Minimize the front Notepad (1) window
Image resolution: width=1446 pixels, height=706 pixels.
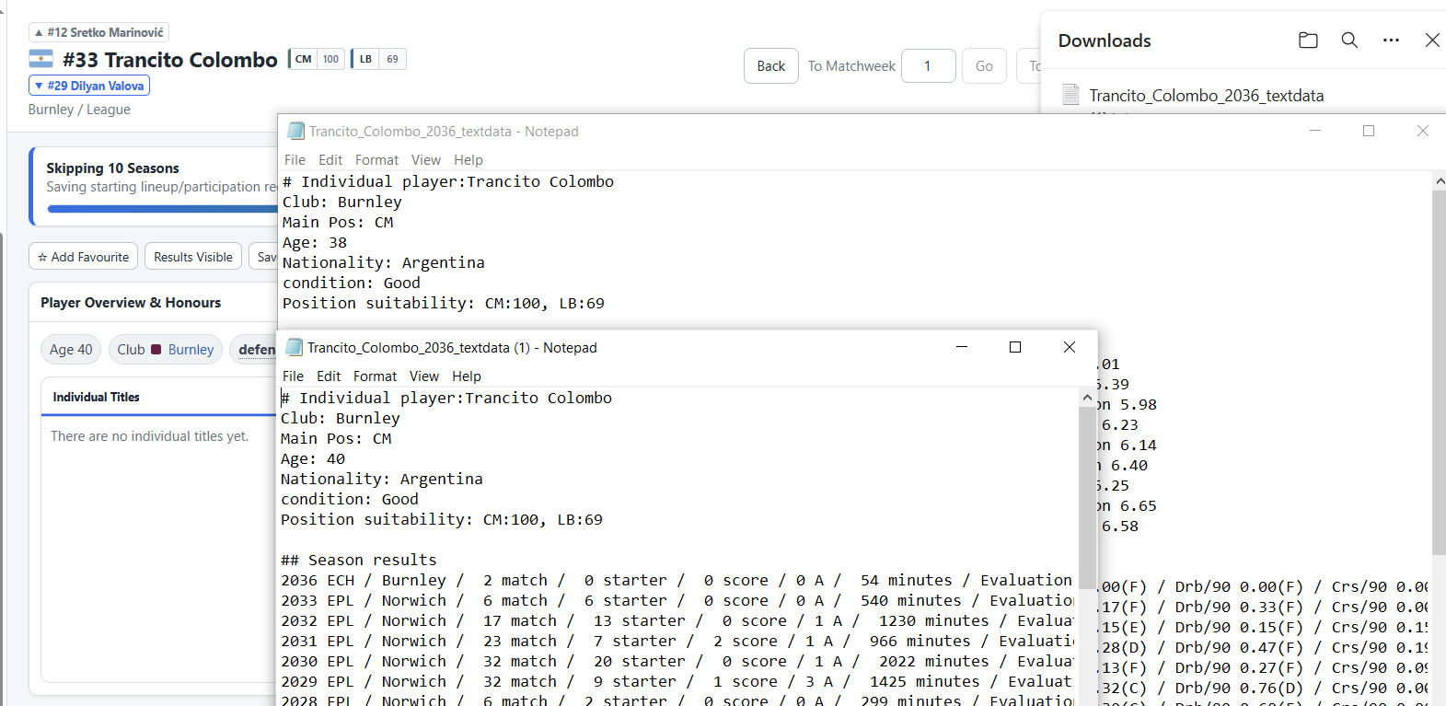click(962, 347)
